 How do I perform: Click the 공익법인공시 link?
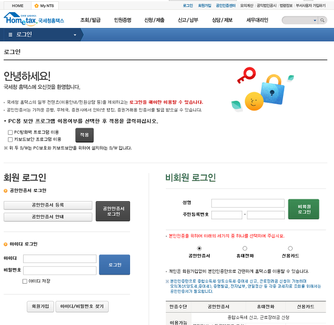click(x=267, y=5)
